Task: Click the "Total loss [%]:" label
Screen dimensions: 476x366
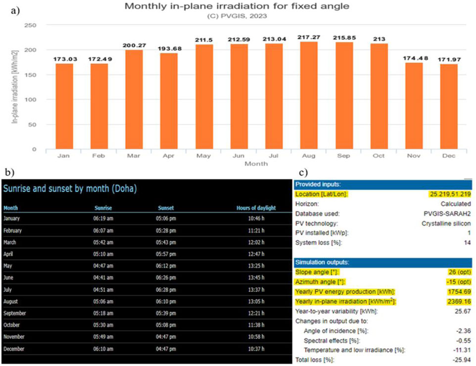Action: coord(315,360)
